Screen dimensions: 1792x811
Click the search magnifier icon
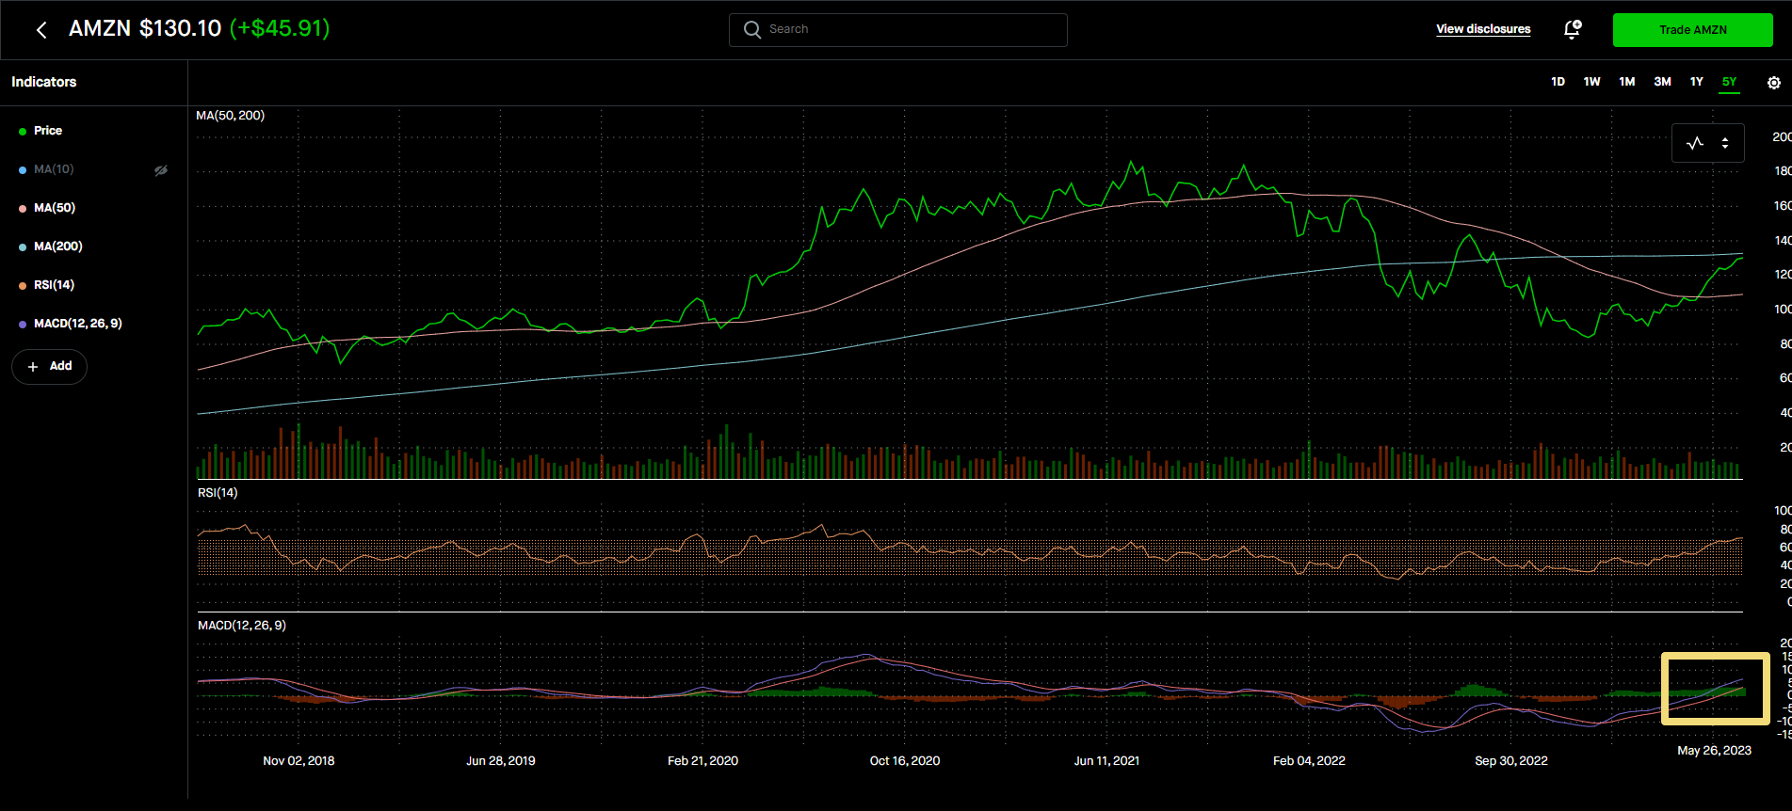(x=751, y=29)
